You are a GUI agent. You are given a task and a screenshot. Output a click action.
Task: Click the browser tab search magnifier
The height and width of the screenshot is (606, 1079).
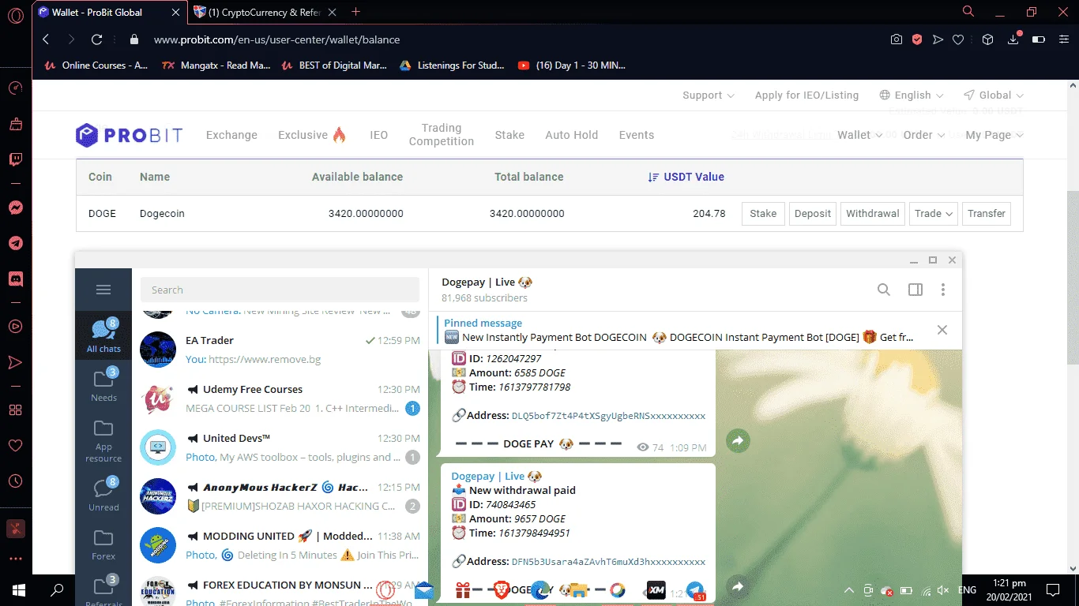[968, 12]
